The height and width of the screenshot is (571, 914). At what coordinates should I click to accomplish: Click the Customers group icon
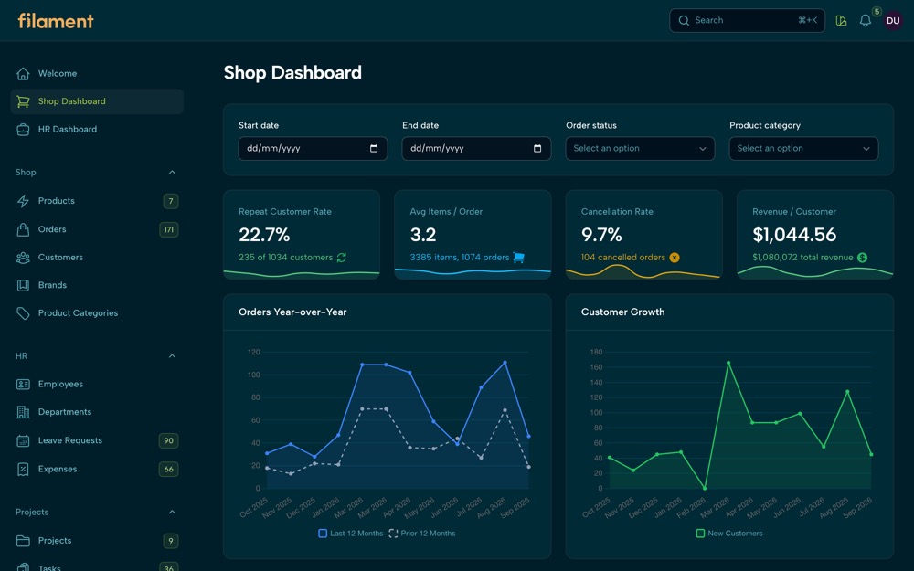click(x=23, y=258)
